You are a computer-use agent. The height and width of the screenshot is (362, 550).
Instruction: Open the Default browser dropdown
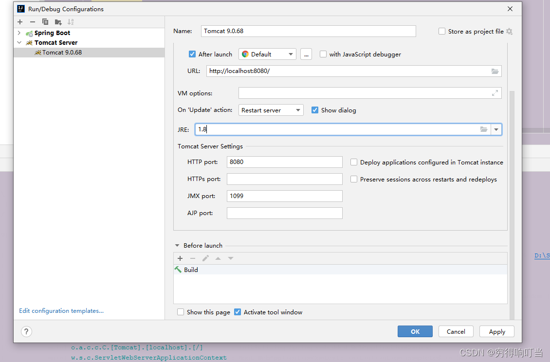click(267, 54)
